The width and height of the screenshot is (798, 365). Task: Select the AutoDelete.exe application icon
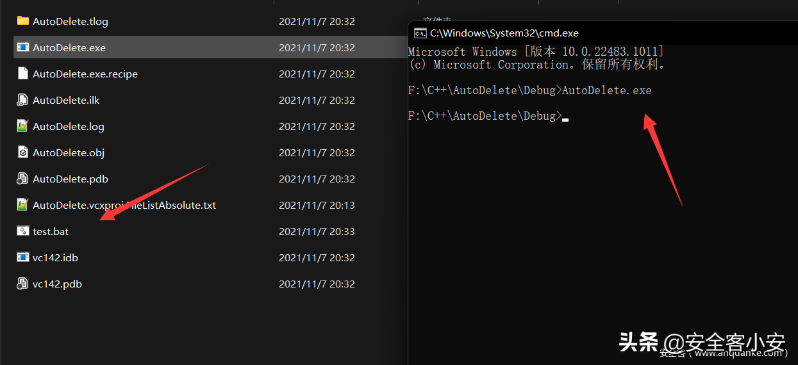23,47
